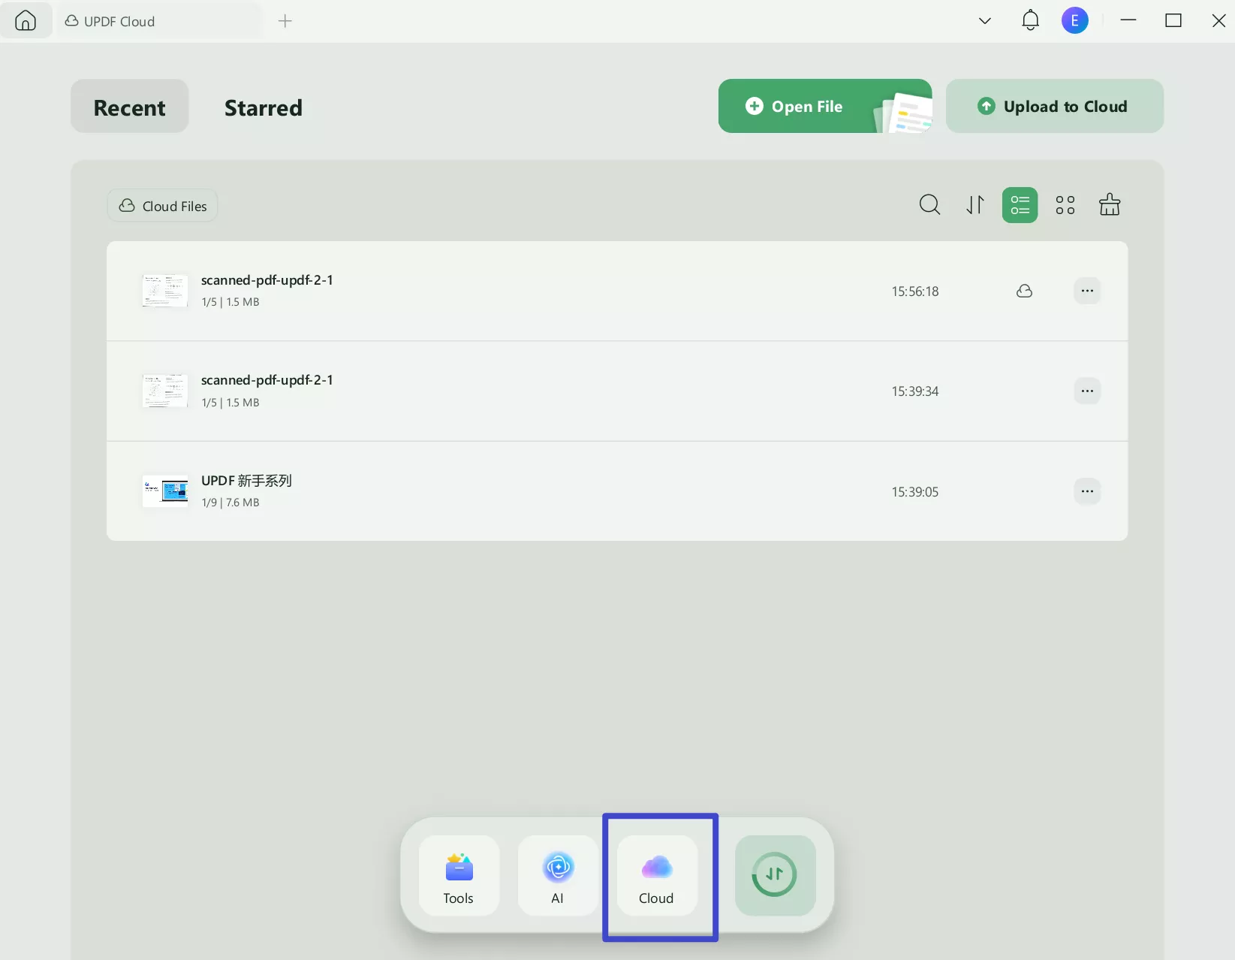Open more options for the 15:56:18 file

[x=1087, y=291]
